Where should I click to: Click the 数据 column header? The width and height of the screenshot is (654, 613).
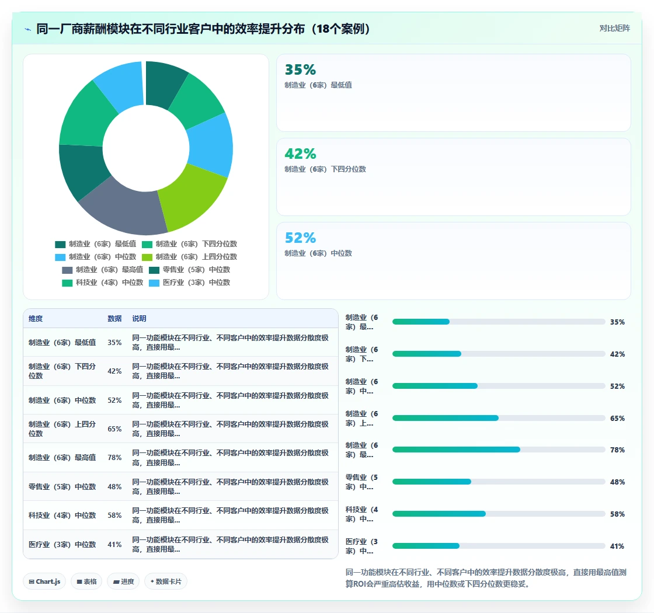point(114,319)
